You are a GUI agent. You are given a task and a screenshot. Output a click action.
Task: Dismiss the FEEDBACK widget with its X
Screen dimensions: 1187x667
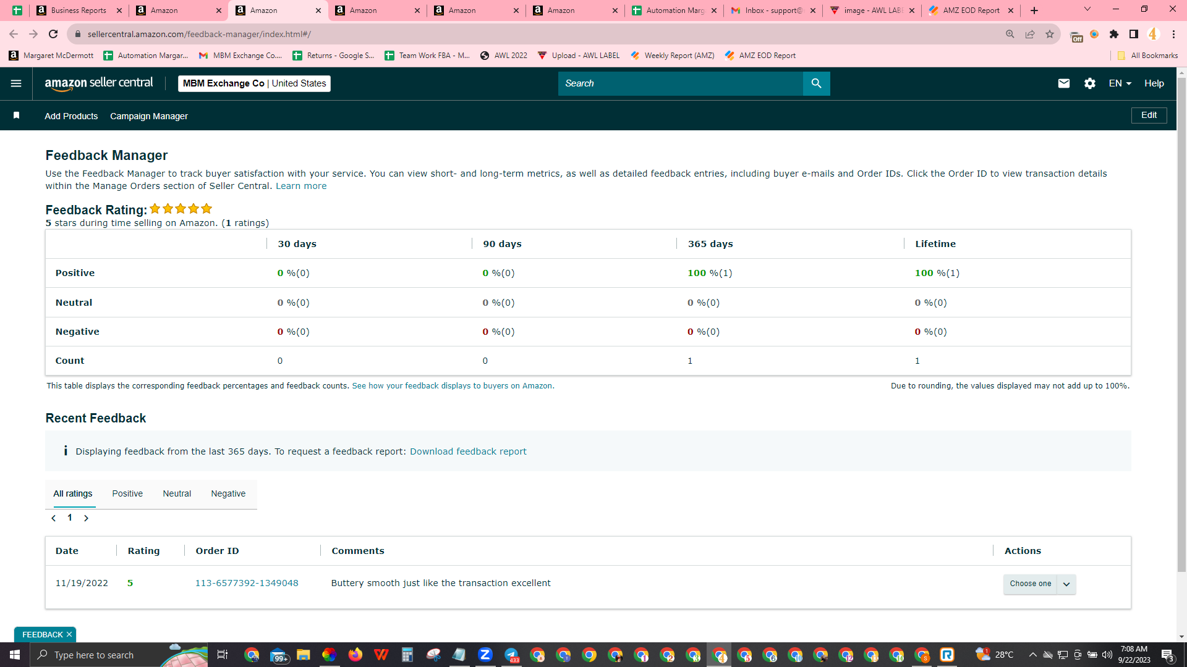69,634
